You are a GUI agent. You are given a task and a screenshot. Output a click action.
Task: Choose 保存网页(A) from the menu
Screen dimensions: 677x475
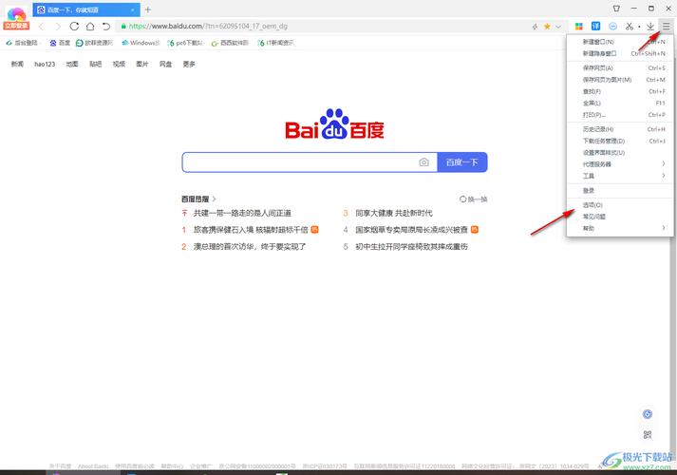[x=620, y=68]
